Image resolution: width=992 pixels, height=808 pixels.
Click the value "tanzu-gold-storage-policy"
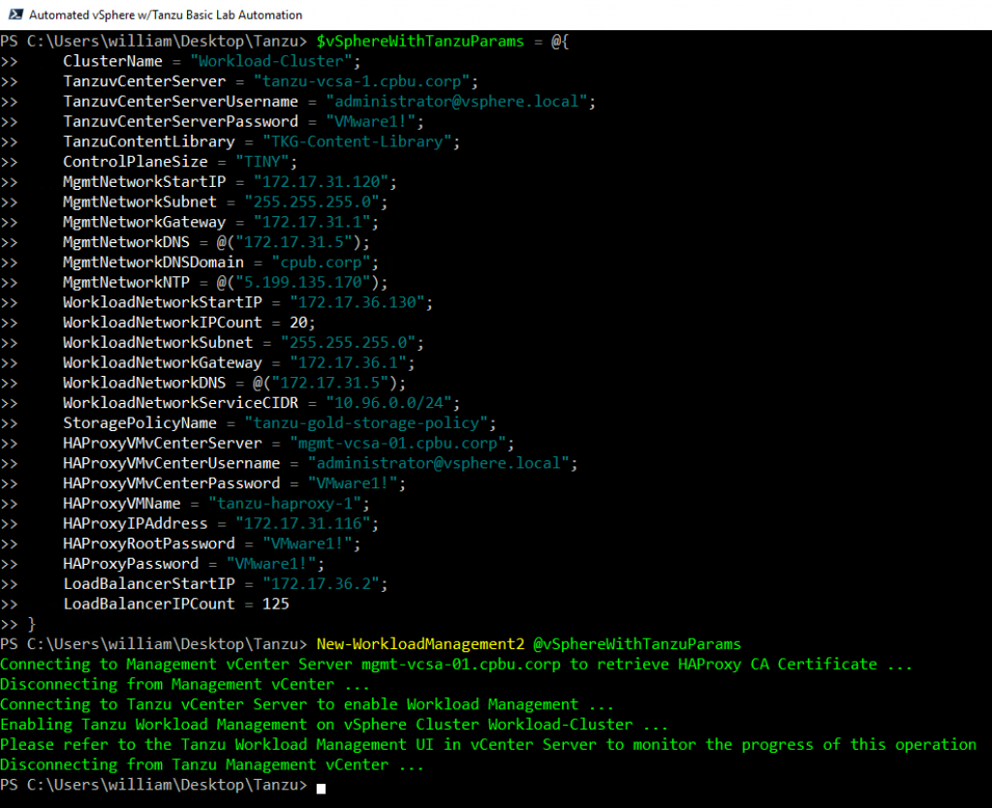click(x=365, y=423)
